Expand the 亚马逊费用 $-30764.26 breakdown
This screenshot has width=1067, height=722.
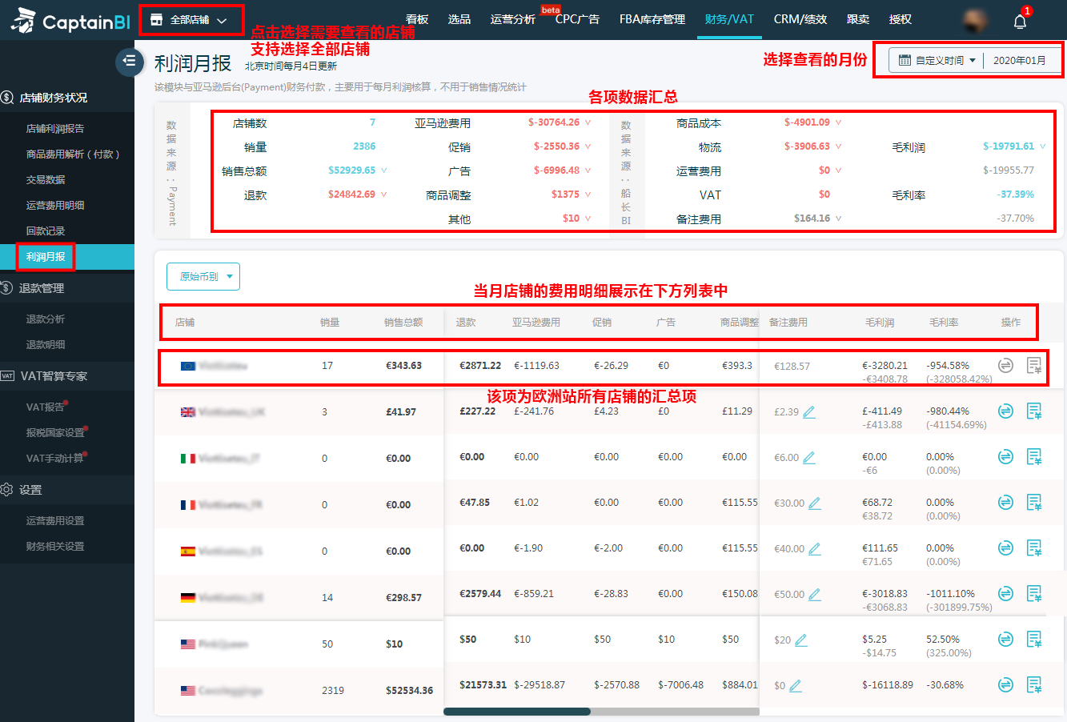pos(588,122)
